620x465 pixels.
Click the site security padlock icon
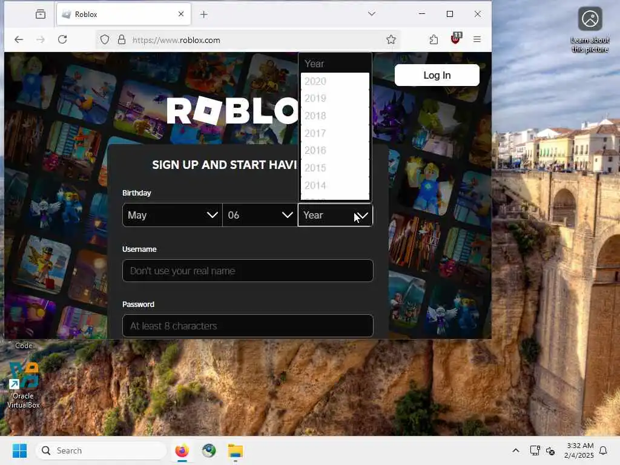point(122,39)
